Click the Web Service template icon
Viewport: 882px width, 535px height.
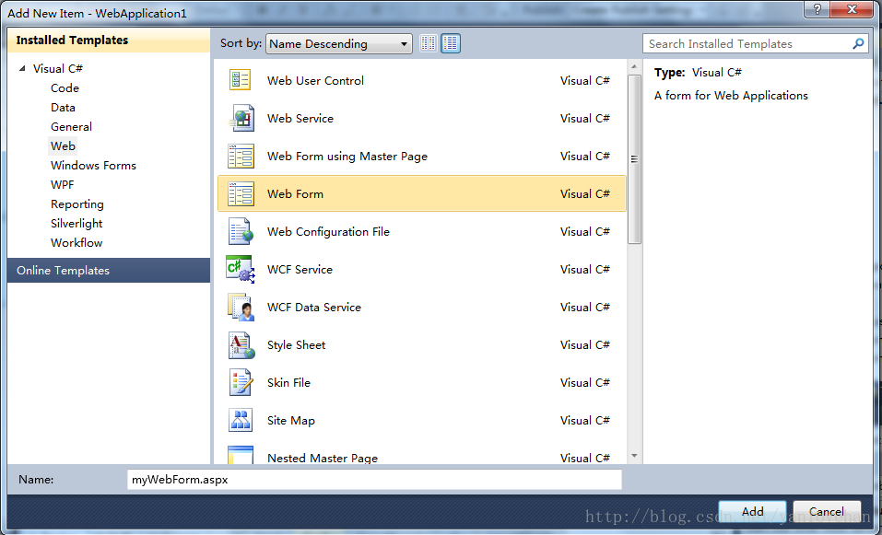[241, 118]
